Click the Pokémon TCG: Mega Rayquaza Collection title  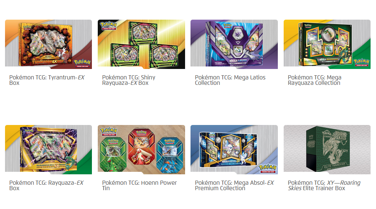(315, 80)
